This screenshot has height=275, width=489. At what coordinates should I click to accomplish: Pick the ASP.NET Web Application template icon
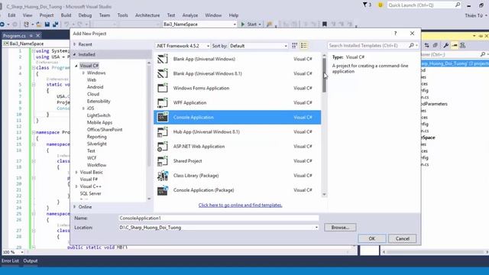click(x=163, y=146)
